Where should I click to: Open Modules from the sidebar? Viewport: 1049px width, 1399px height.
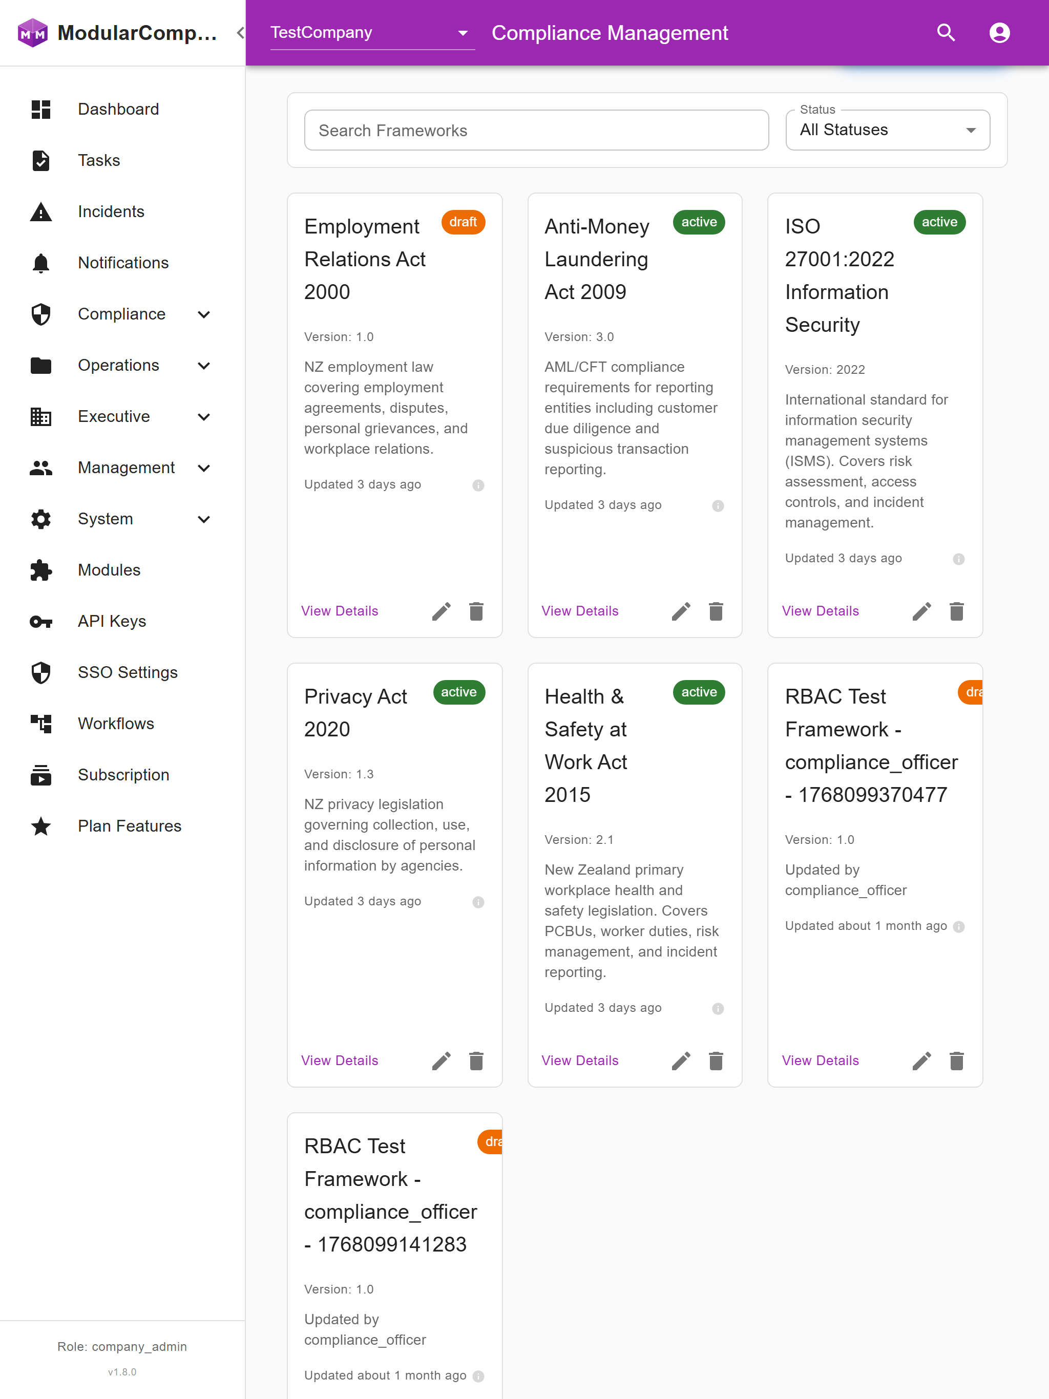coord(123,570)
